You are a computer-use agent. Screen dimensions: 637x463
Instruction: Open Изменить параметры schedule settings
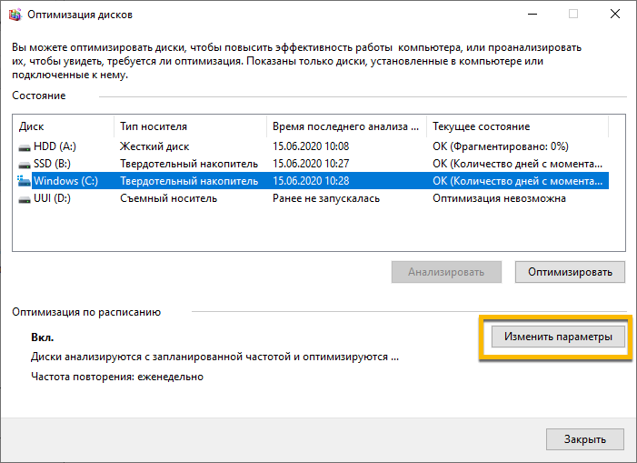tap(558, 337)
